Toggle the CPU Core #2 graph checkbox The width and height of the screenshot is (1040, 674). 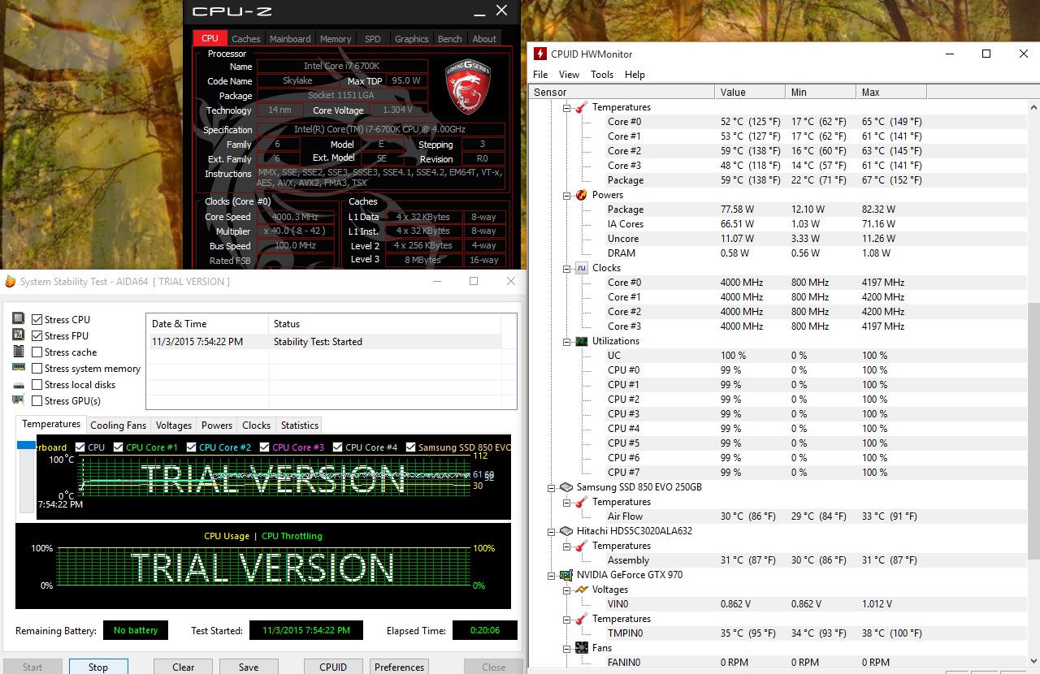[192, 447]
